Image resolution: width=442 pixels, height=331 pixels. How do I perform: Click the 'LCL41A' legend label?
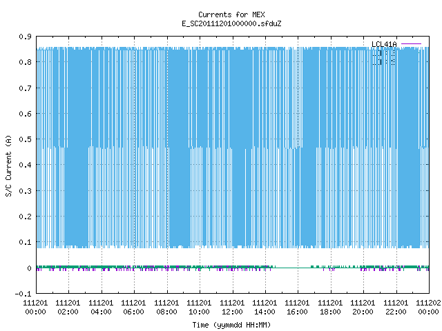click(x=384, y=44)
